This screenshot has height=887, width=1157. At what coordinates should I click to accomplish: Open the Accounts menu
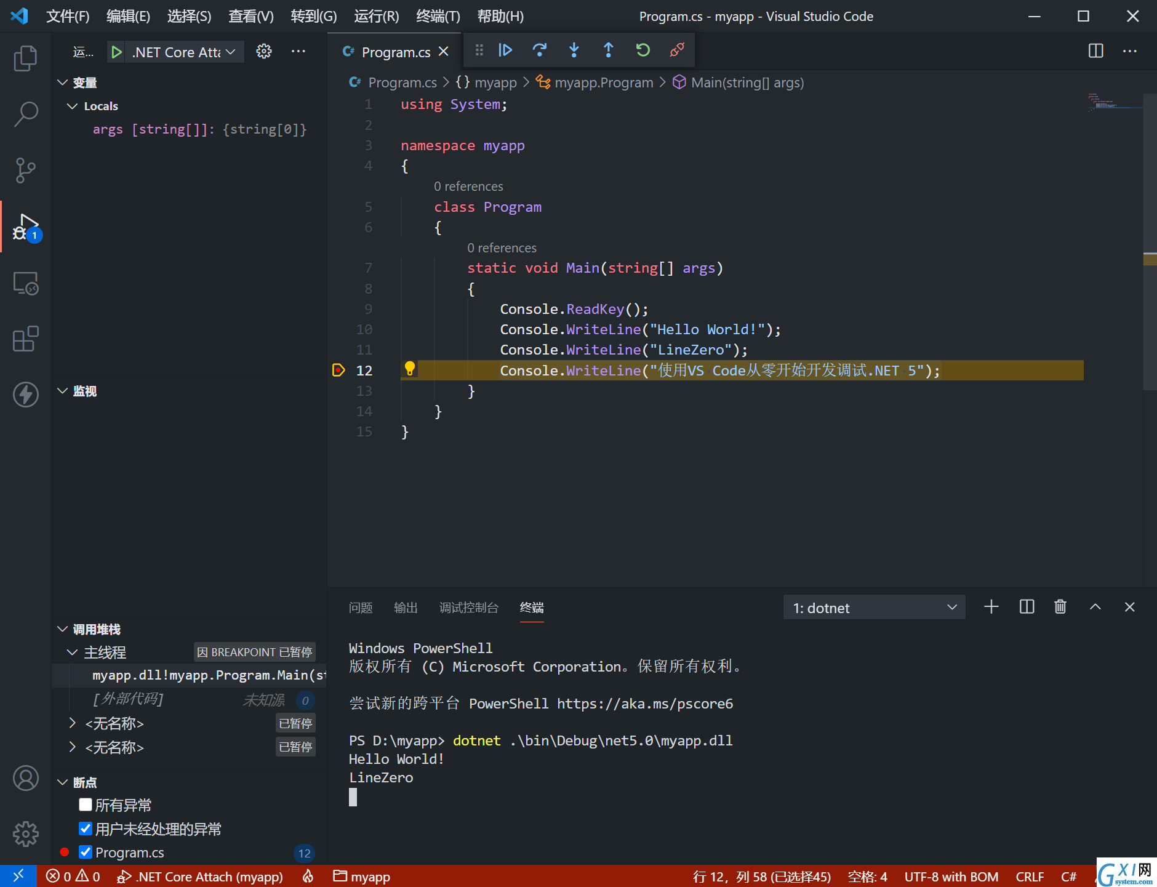point(25,778)
